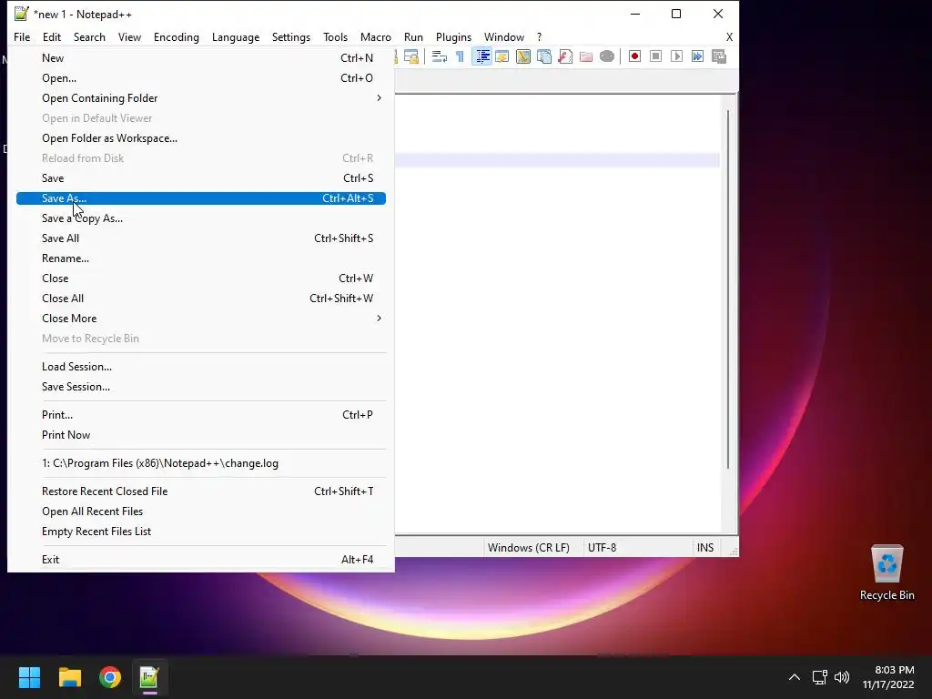Viewport: 932px width, 699px height.
Task: Open File Explorer from the taskbar
Action: pos(69,677)
